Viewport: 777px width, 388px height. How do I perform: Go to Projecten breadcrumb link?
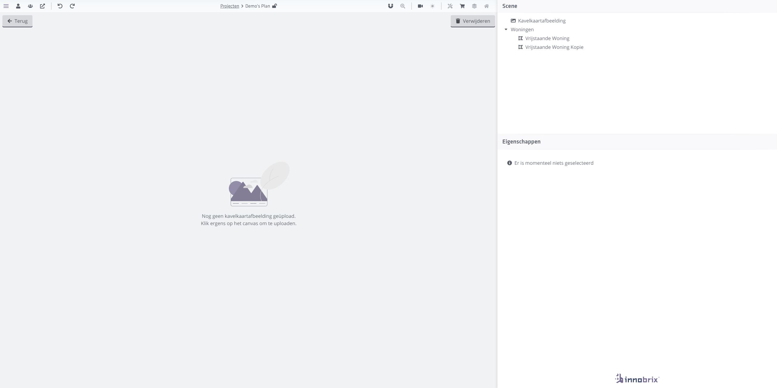coord(229,6)
